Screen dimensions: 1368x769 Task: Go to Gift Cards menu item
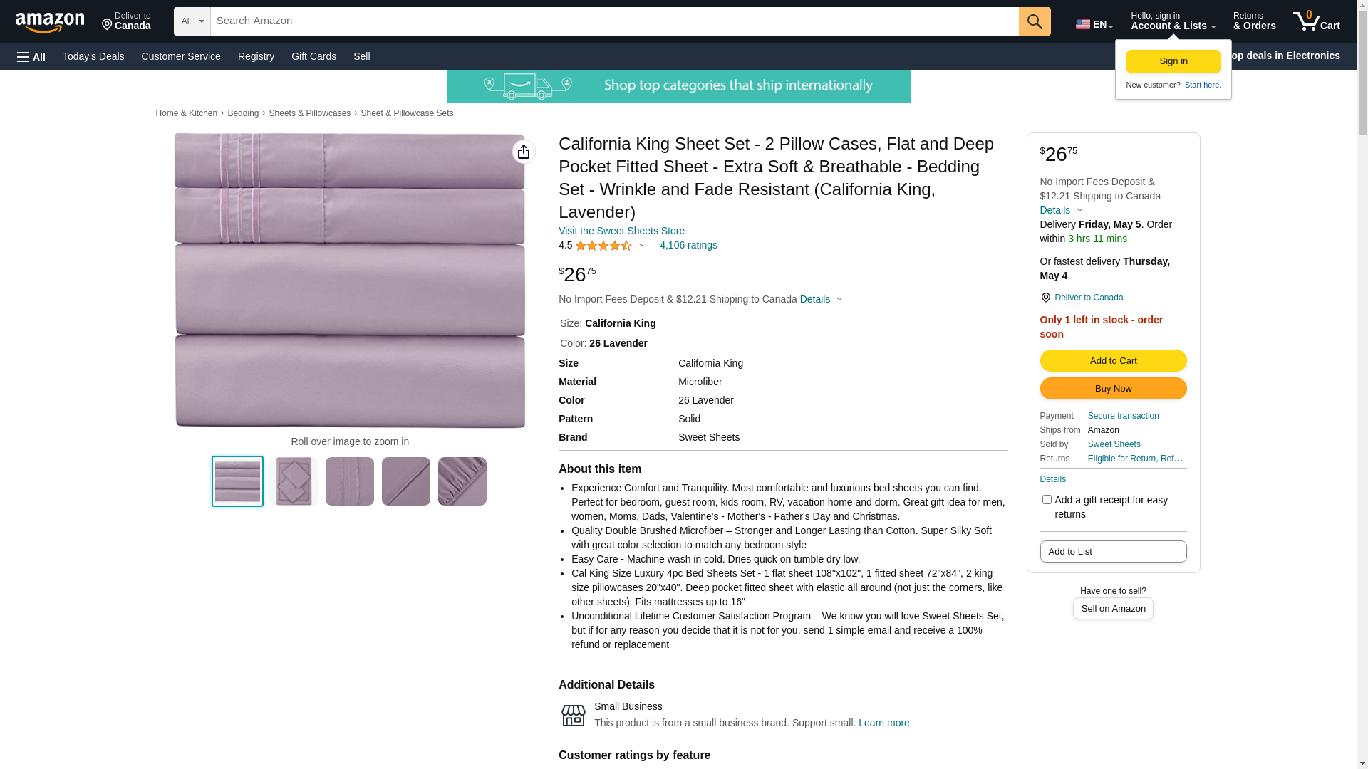point(313,56)
